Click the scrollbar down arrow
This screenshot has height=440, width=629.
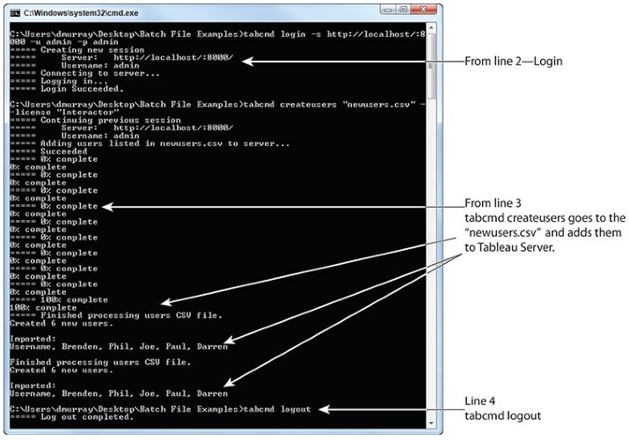click(431, 423)
